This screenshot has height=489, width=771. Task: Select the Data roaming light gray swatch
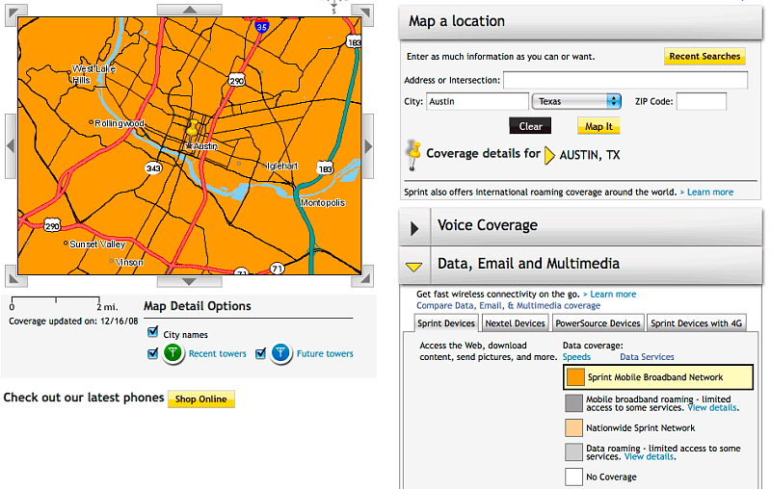click(573, 452)
